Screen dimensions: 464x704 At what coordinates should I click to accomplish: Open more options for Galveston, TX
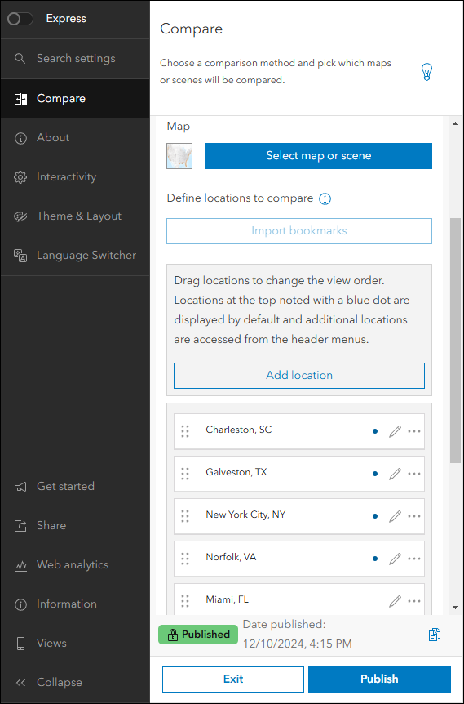click(x=414, y=474)
